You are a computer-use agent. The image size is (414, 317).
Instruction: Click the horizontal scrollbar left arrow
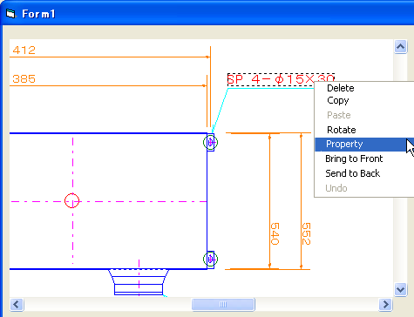coord(17,305)
